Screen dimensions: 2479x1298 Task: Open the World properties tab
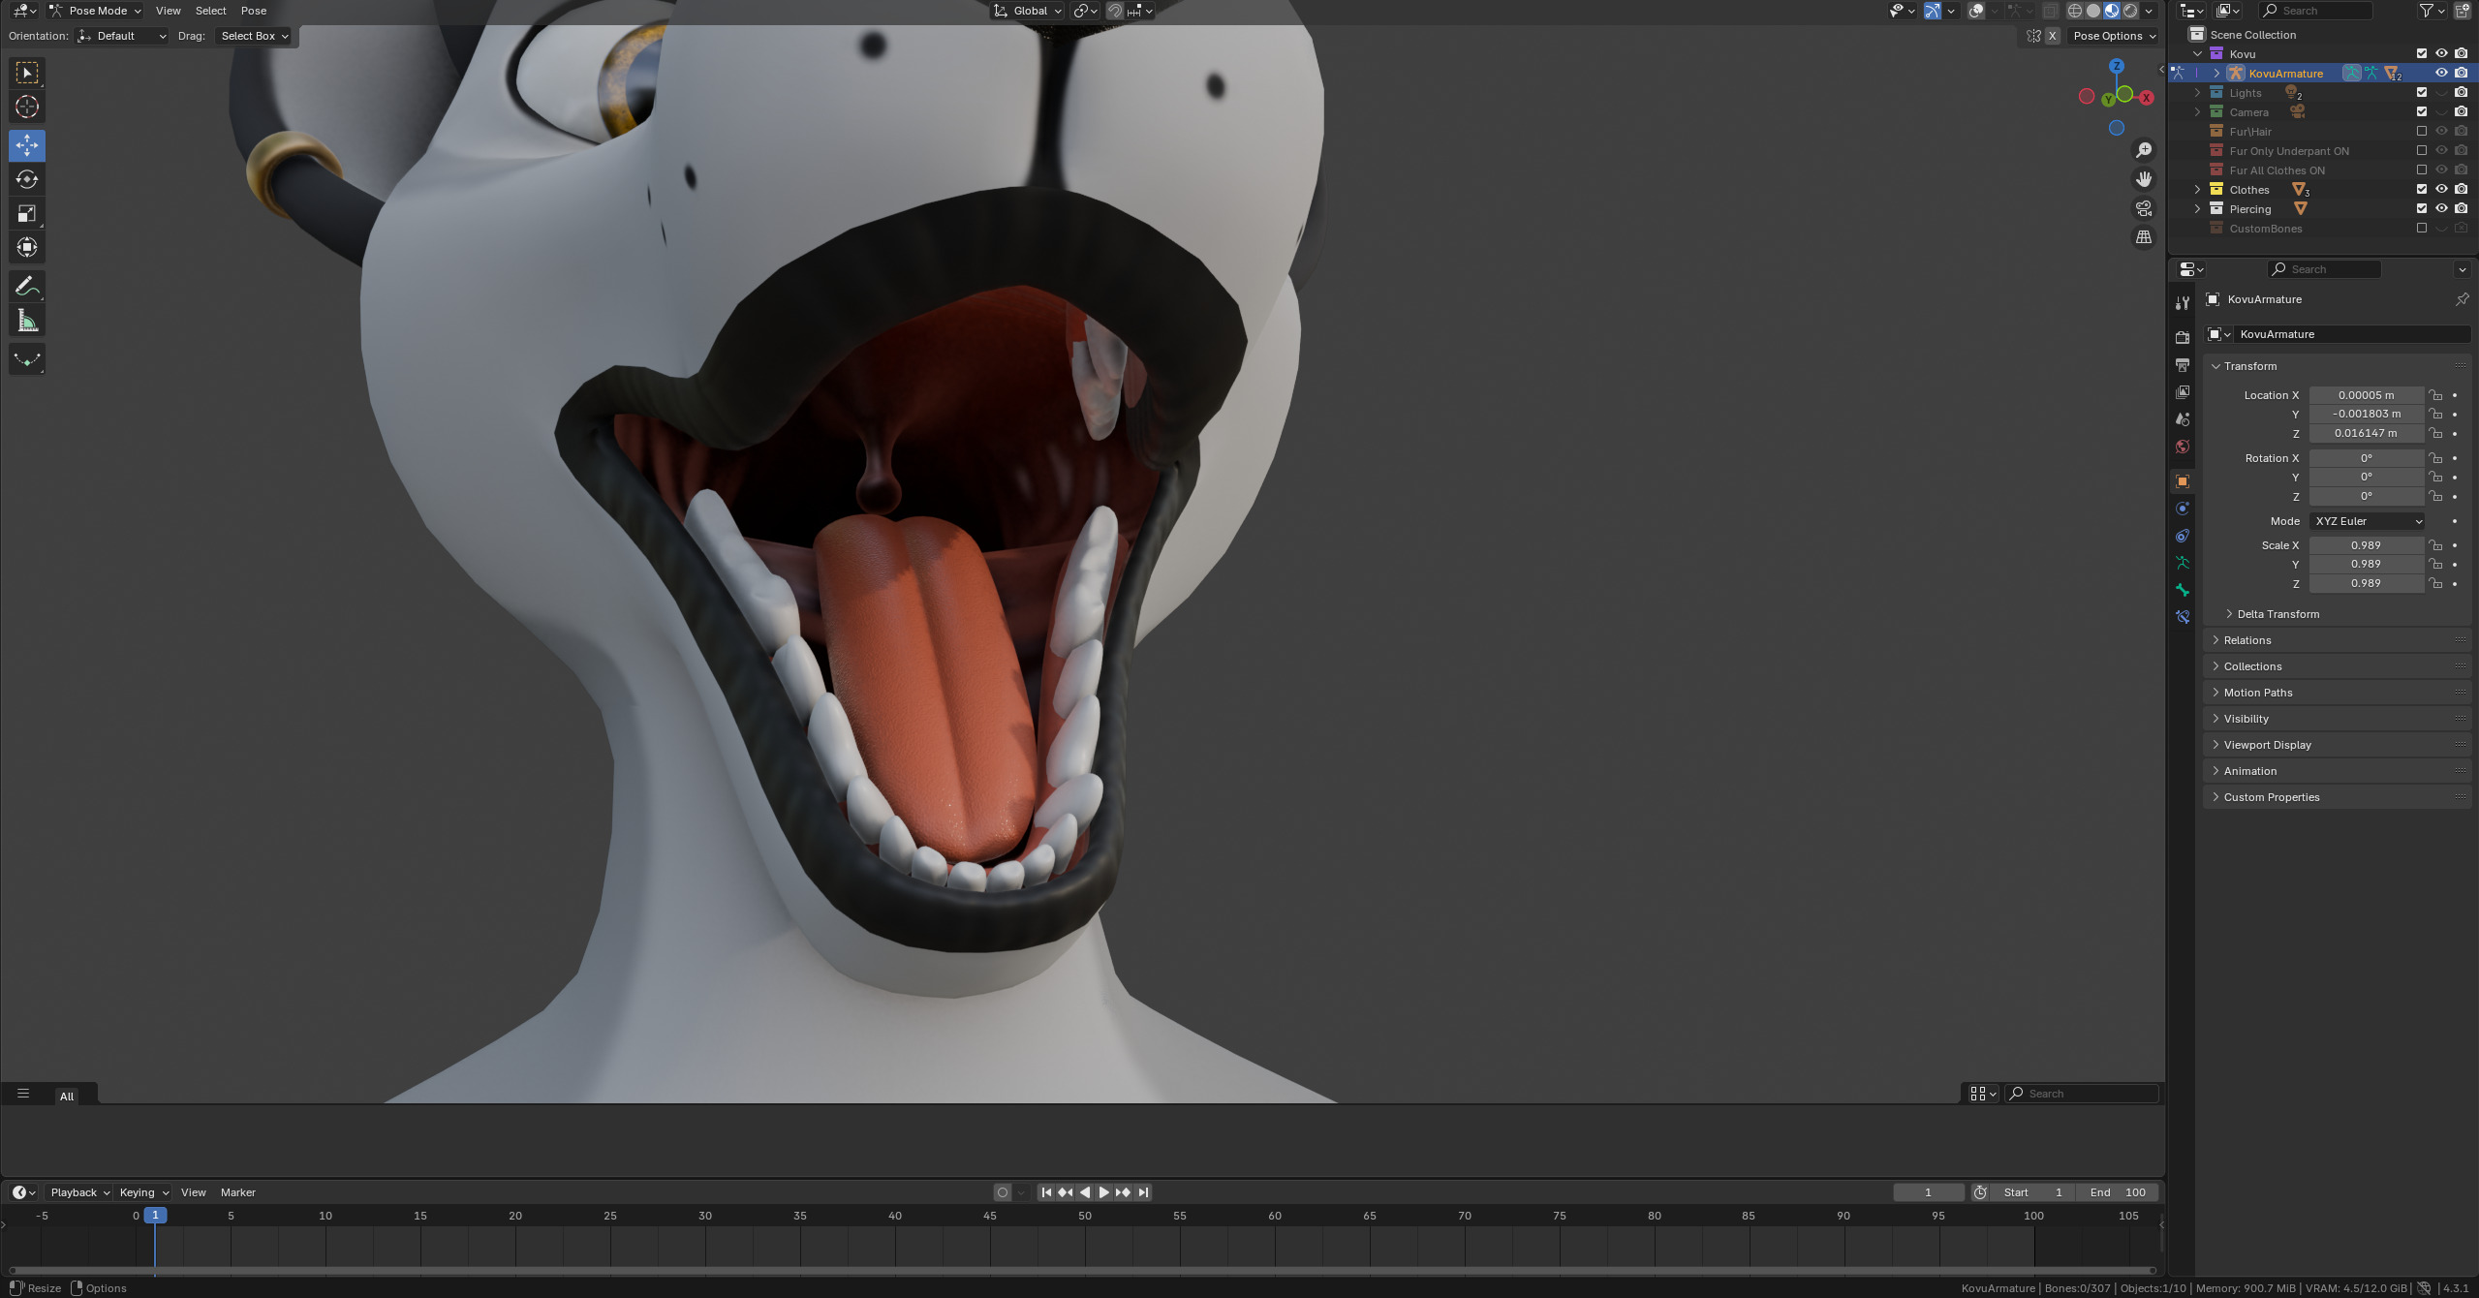[x=2182, y=446]
